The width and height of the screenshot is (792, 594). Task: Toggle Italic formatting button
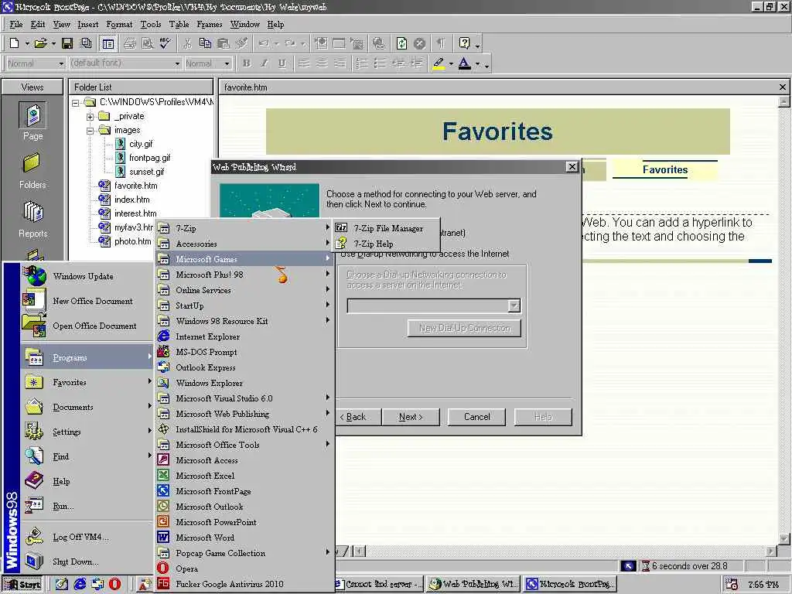click(264, 63)
